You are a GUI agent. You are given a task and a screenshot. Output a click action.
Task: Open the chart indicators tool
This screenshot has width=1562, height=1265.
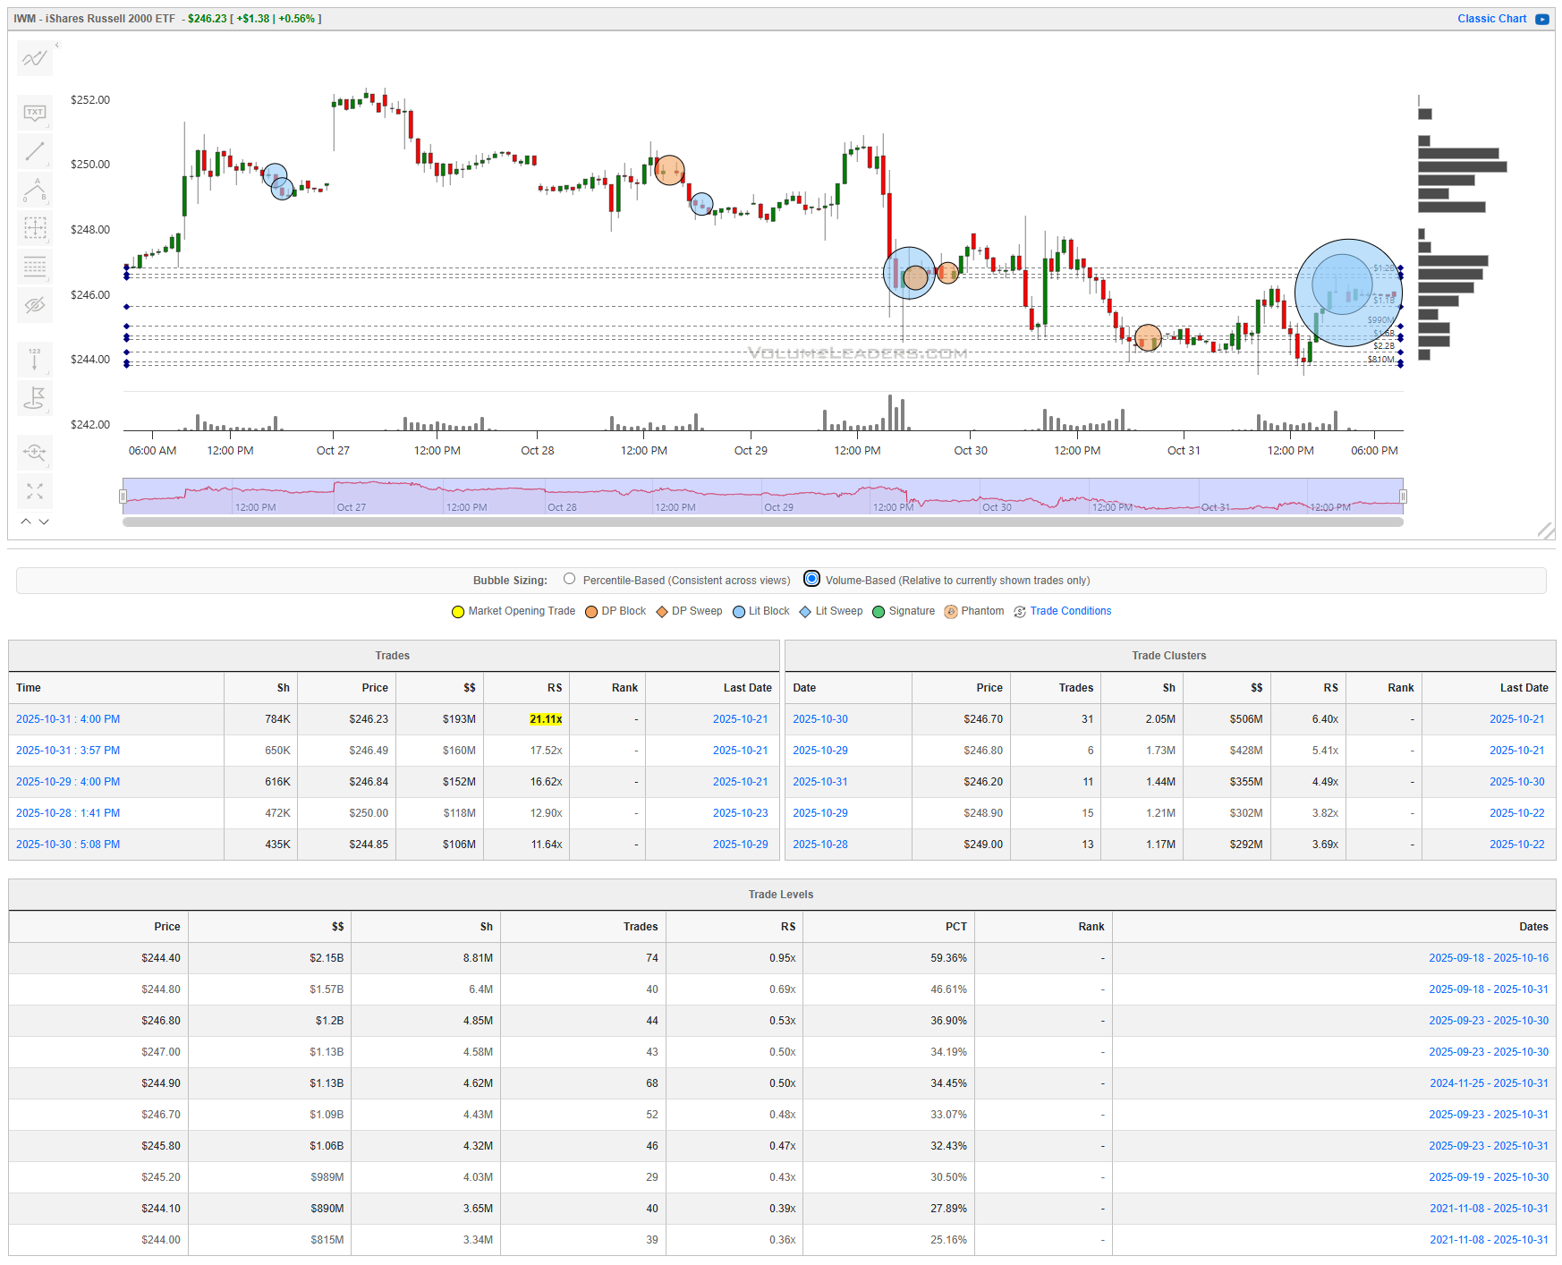click(x=35, y=59)
